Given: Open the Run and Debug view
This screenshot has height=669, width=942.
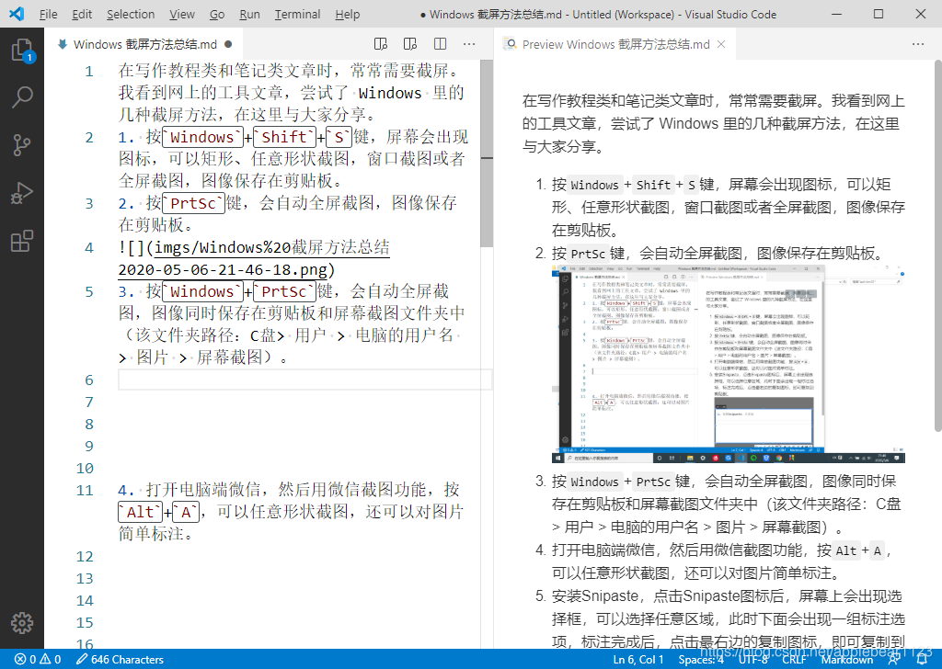Looking at the screenshot, I should pos(22,193).
